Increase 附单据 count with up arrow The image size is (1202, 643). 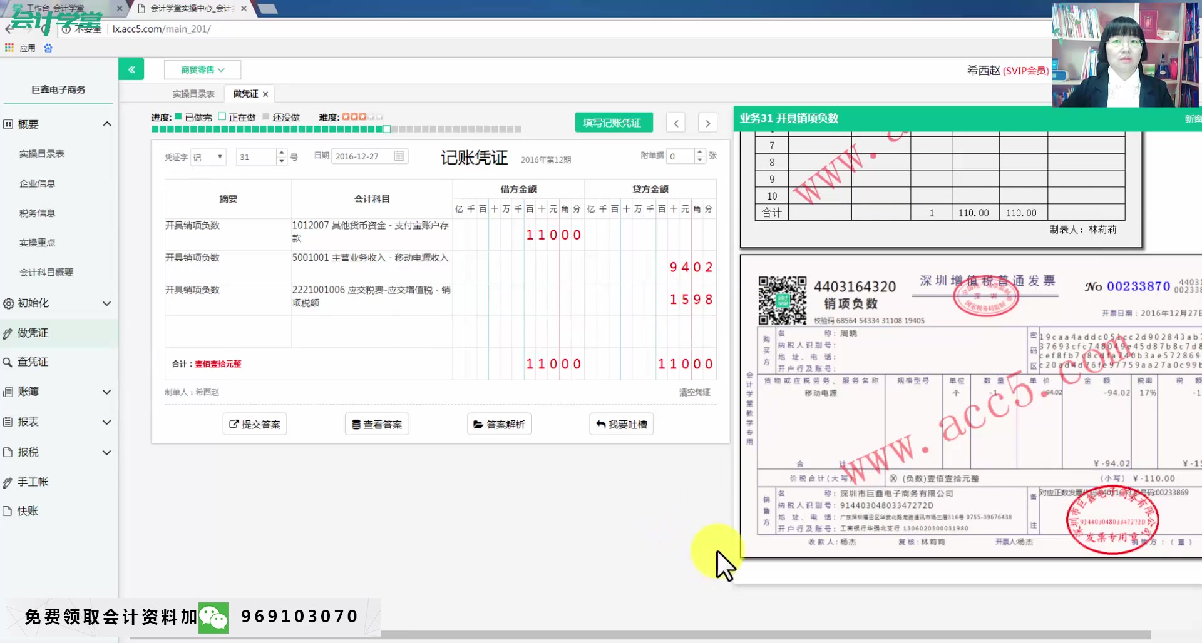[699, 152]
